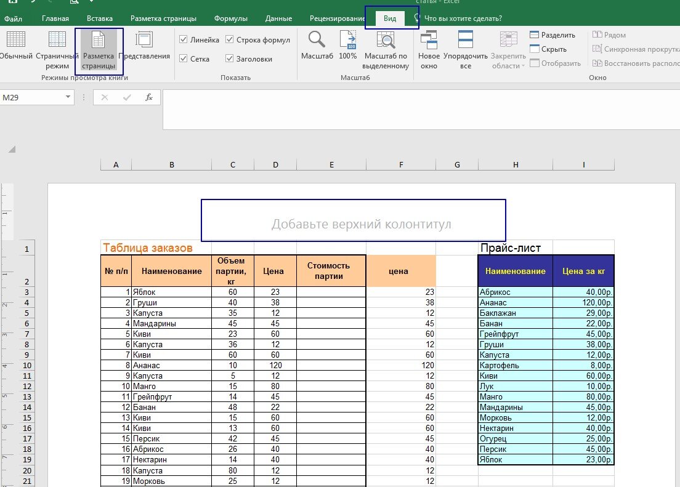The width and height of the screenshot is (680, 487).
Task: Expand the Name Box dropdown arrow
Action: tap(68, 97)
